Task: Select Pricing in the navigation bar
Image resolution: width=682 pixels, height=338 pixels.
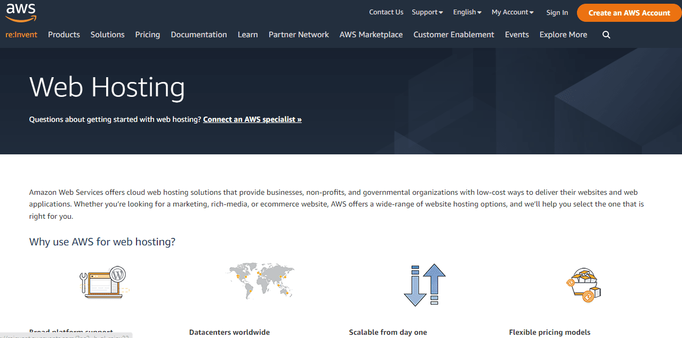Action: pos(148,35)
